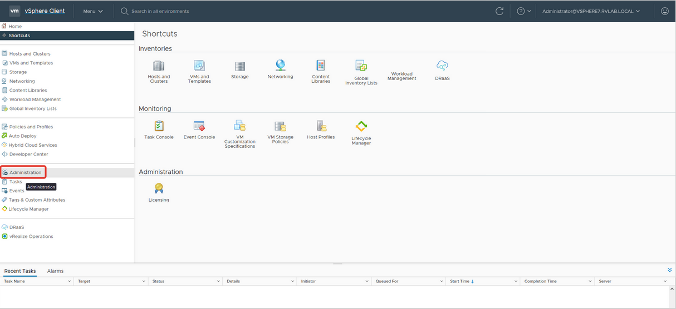Open the Administrator user account dropdown
Screen dimensions: 676x309
tap(591, 11)
